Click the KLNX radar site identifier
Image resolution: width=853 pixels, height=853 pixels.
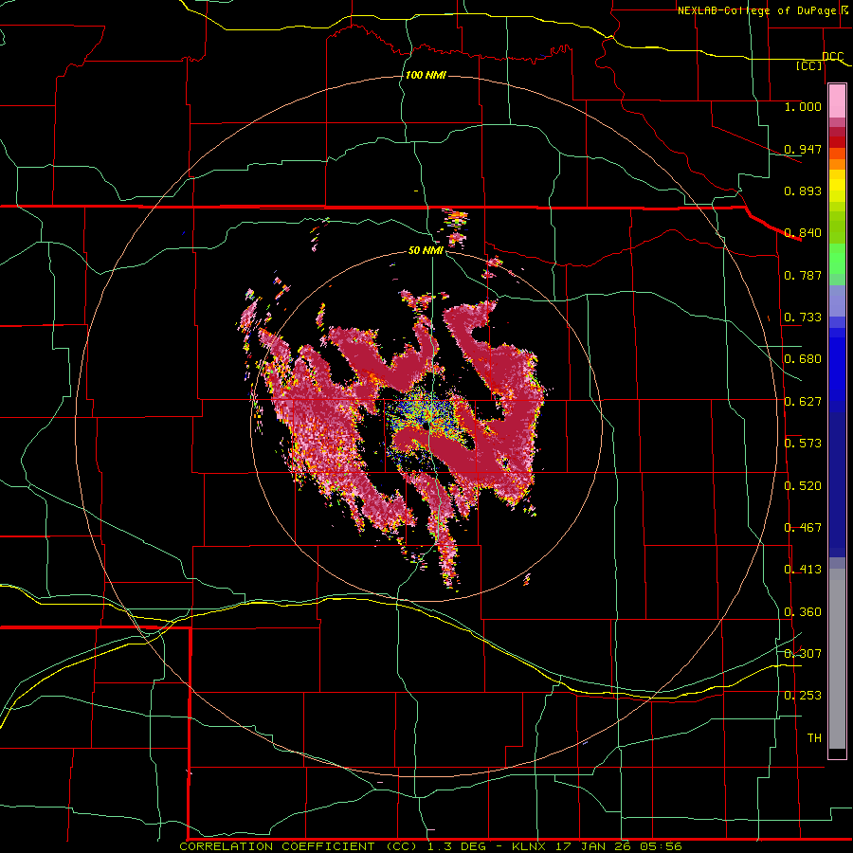click(x=531, y=846)
